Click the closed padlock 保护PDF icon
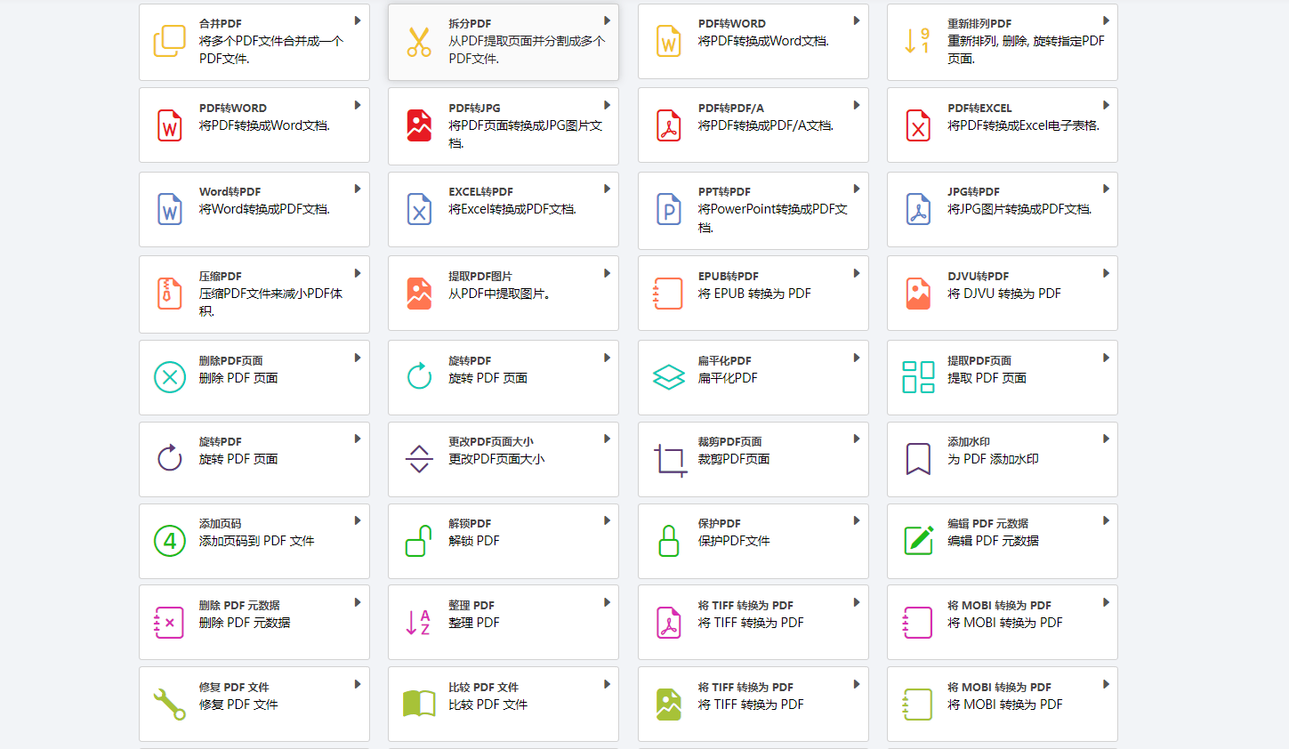This screenshot has height=749, width=1289. [x=669, y=541]
